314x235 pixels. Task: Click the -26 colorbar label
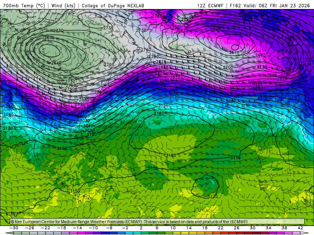tap(30, 228)
